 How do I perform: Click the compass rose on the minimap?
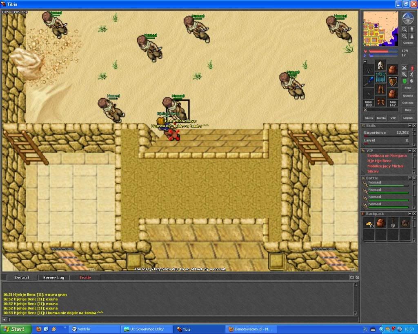pyautogui.click(x=408, y=19)
